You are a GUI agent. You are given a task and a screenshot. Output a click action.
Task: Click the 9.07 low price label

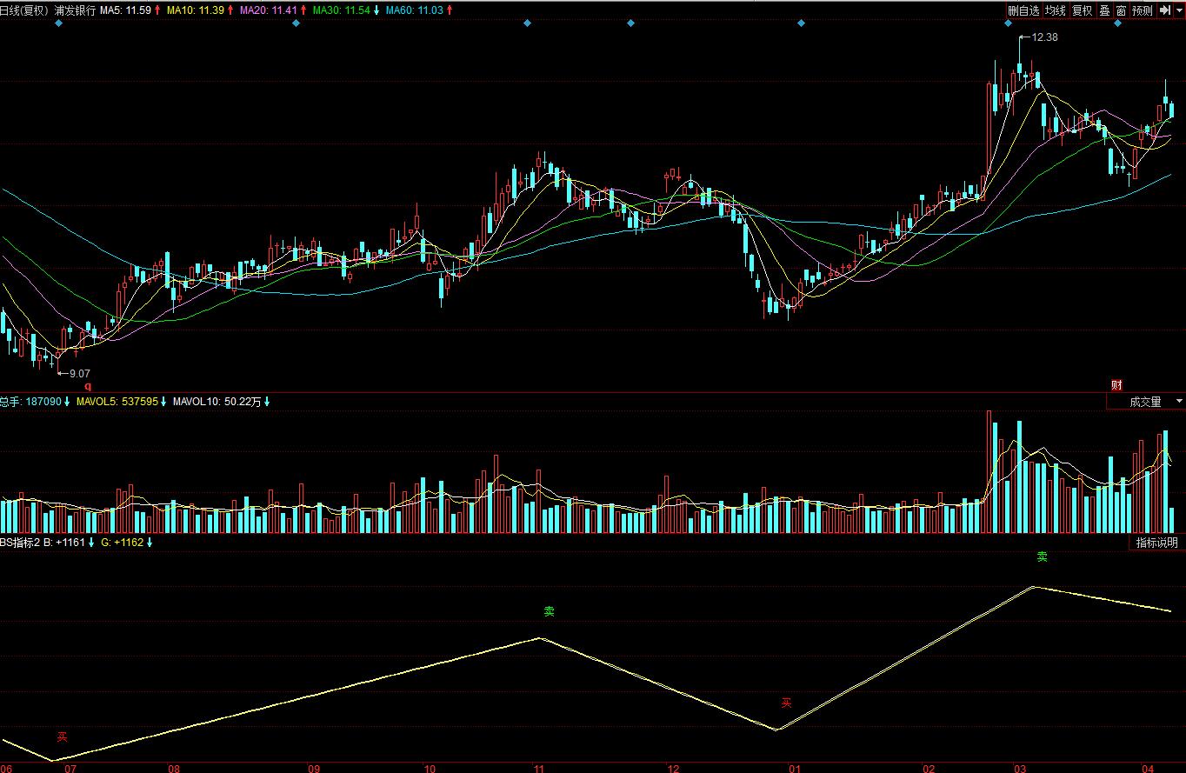click(x=80, y=373)
